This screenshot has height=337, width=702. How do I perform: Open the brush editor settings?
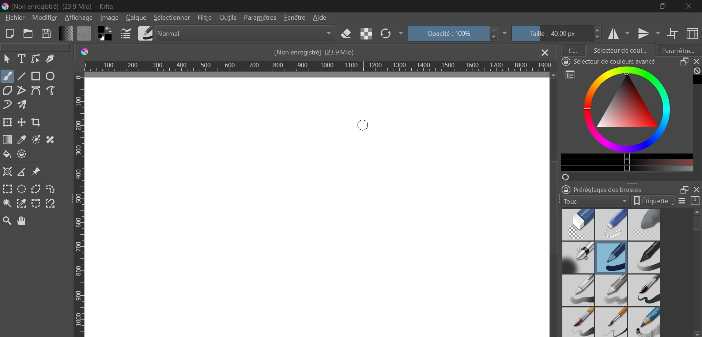(x=125, y=34)
